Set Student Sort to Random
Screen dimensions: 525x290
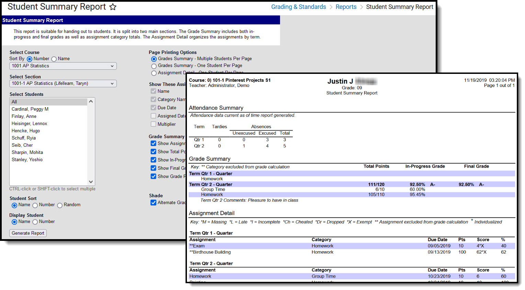point(60,205)
